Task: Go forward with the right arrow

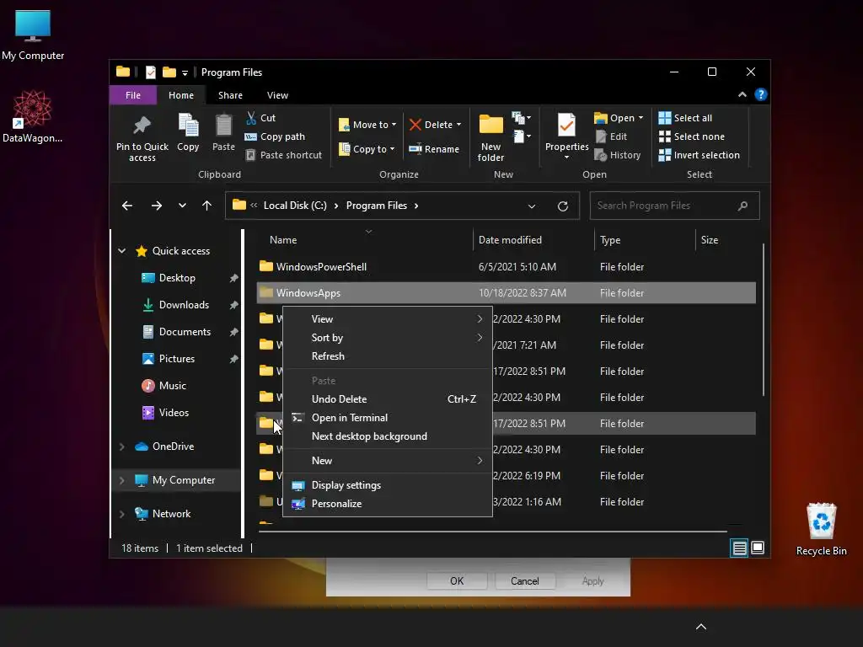Action: [157, 206]
